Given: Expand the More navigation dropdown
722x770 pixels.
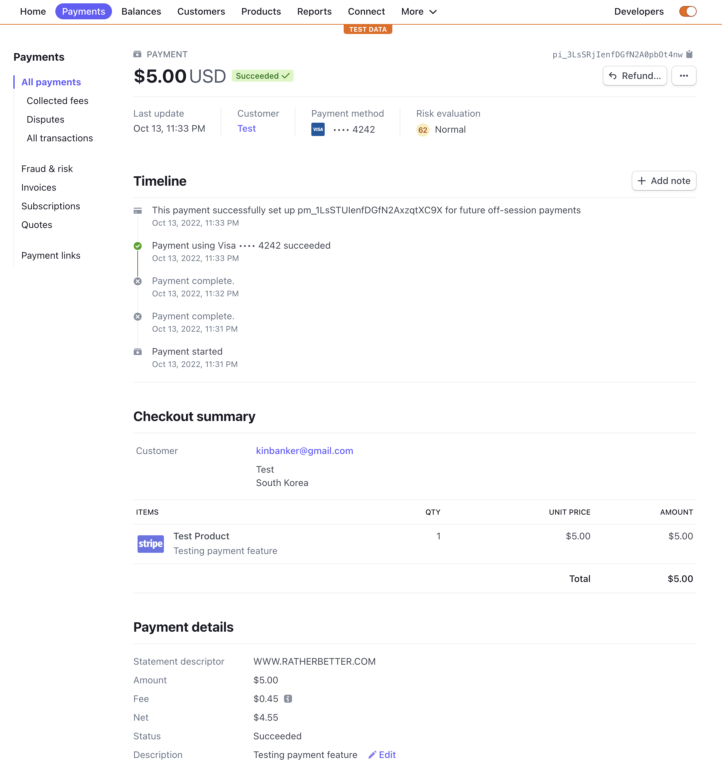Looking at the screenshot, I should click(x=419, y=12).
